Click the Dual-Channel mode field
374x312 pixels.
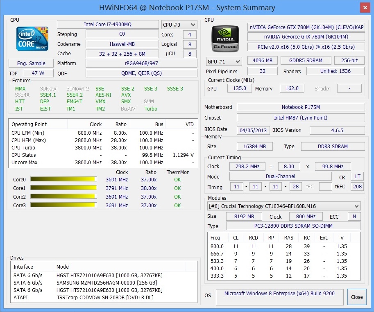point(281,176)
